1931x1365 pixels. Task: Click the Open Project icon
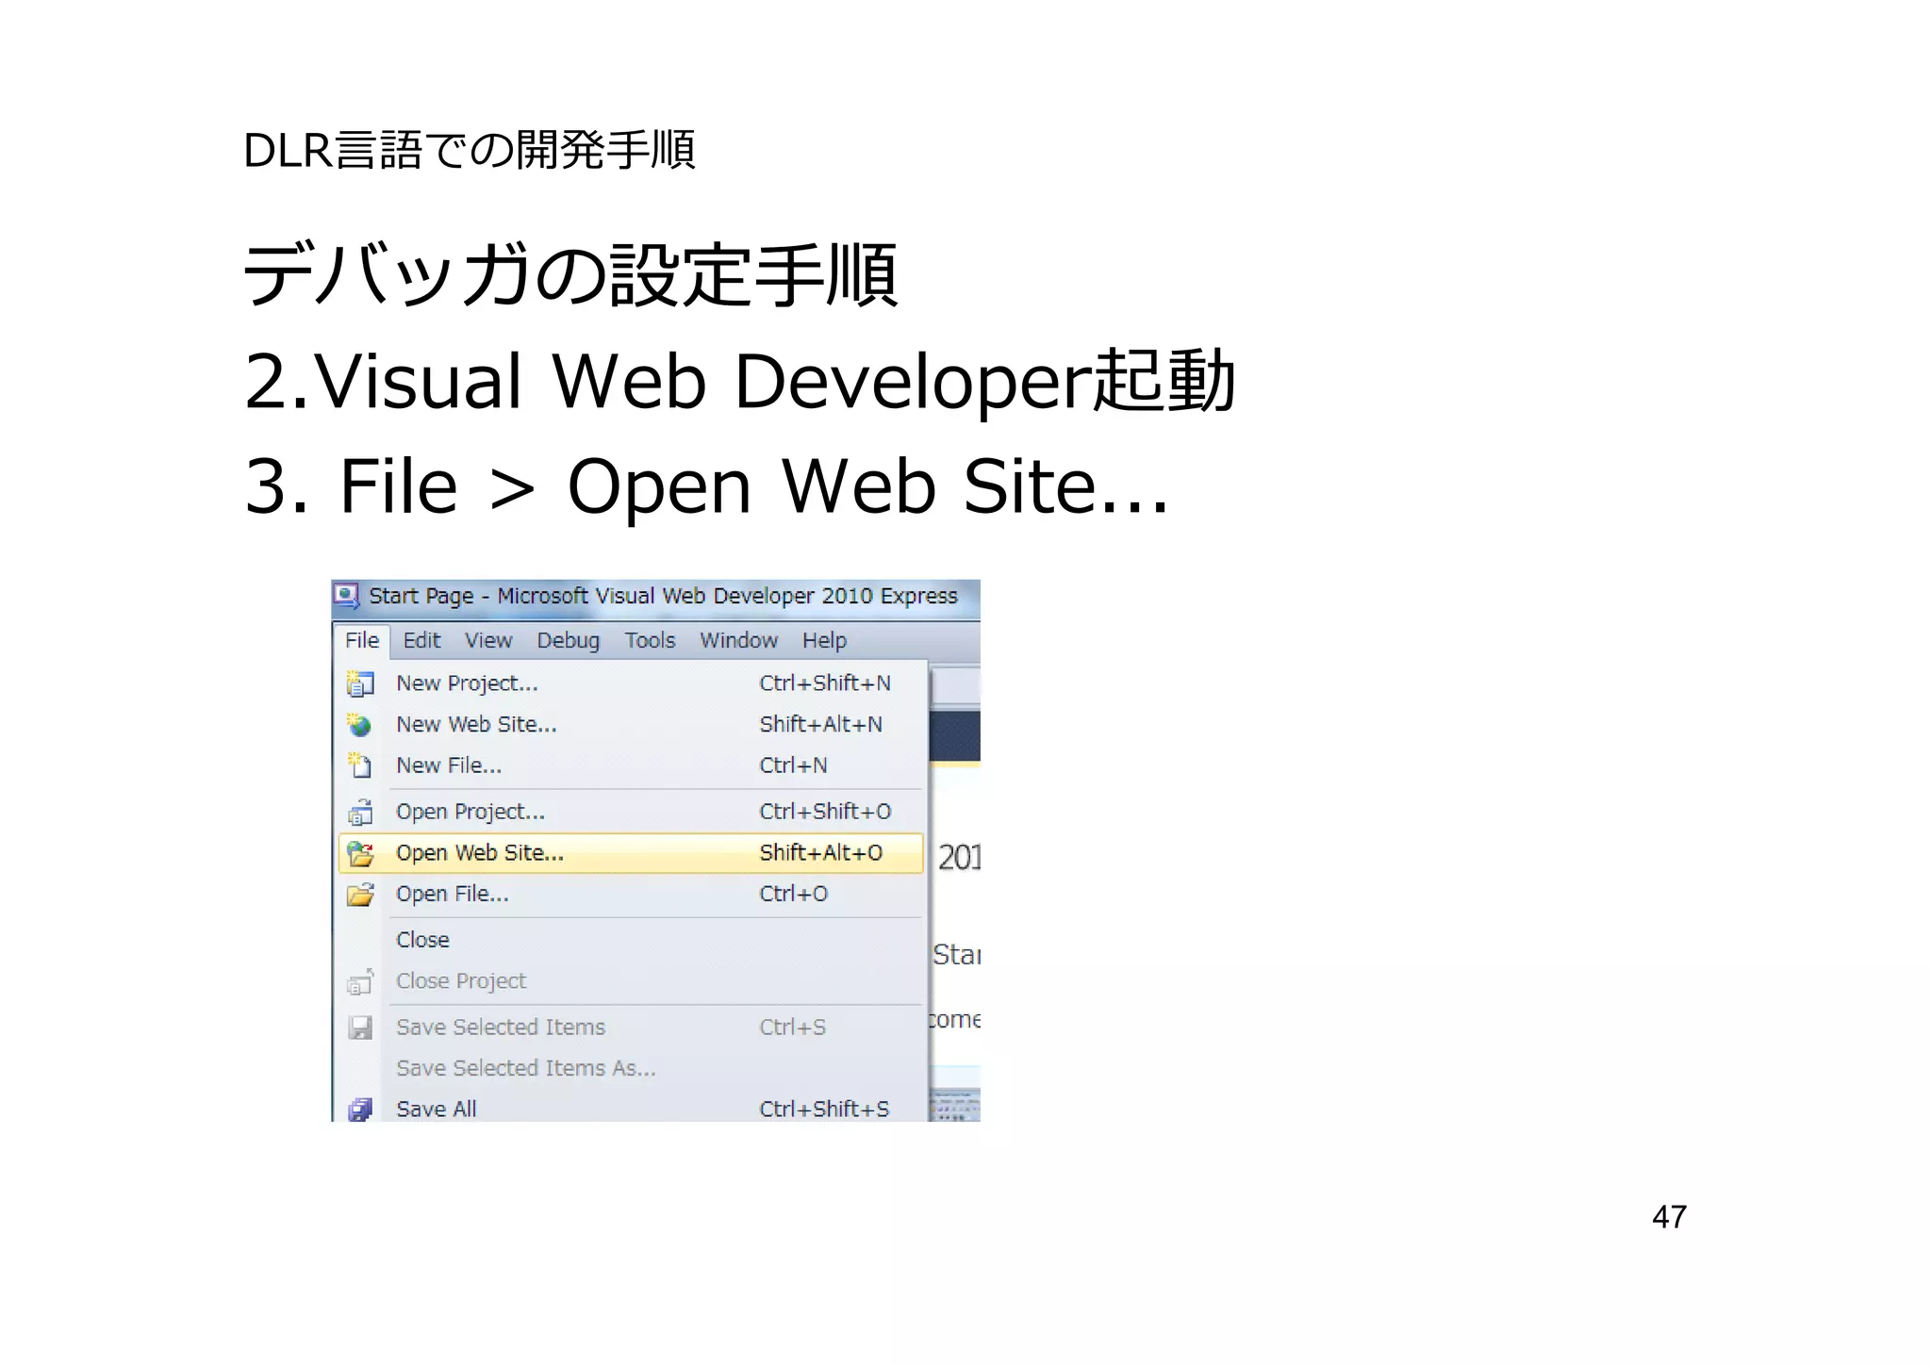tap(360, 812)
